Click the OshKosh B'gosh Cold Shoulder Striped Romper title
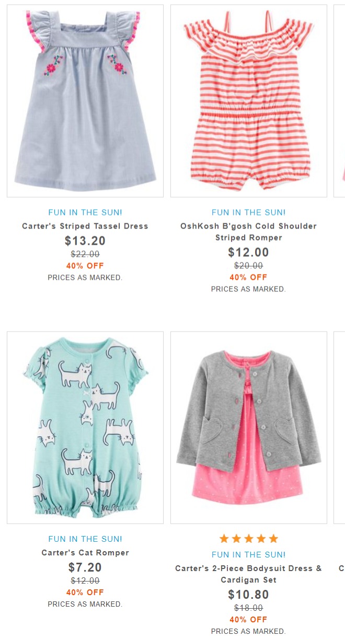345x638 pixels. tap(249, 232)
